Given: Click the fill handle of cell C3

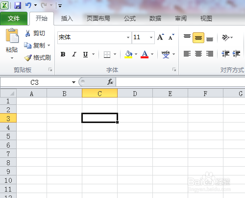Looking at the screenshot, I should (x=118, y=122).
